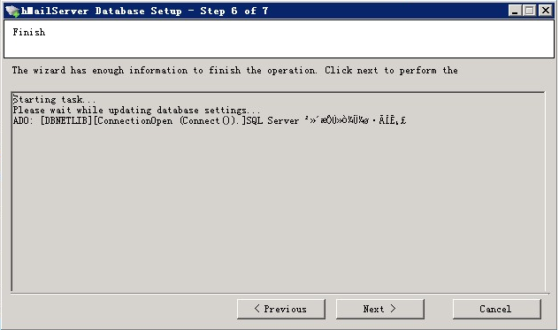Select the "Starting task..." log line
559x330 pixels.
point(54,100)
